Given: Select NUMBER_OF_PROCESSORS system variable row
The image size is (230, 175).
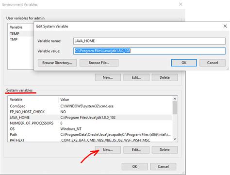Looking at the screenshot, I should pyautogui.click(x=90, y=123).
